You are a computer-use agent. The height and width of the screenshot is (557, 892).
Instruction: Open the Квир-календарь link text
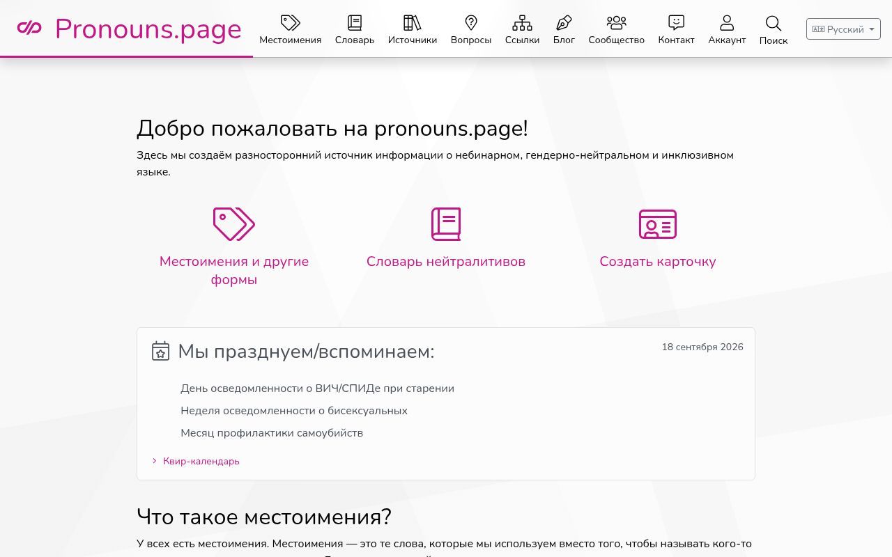click(201, 461)
